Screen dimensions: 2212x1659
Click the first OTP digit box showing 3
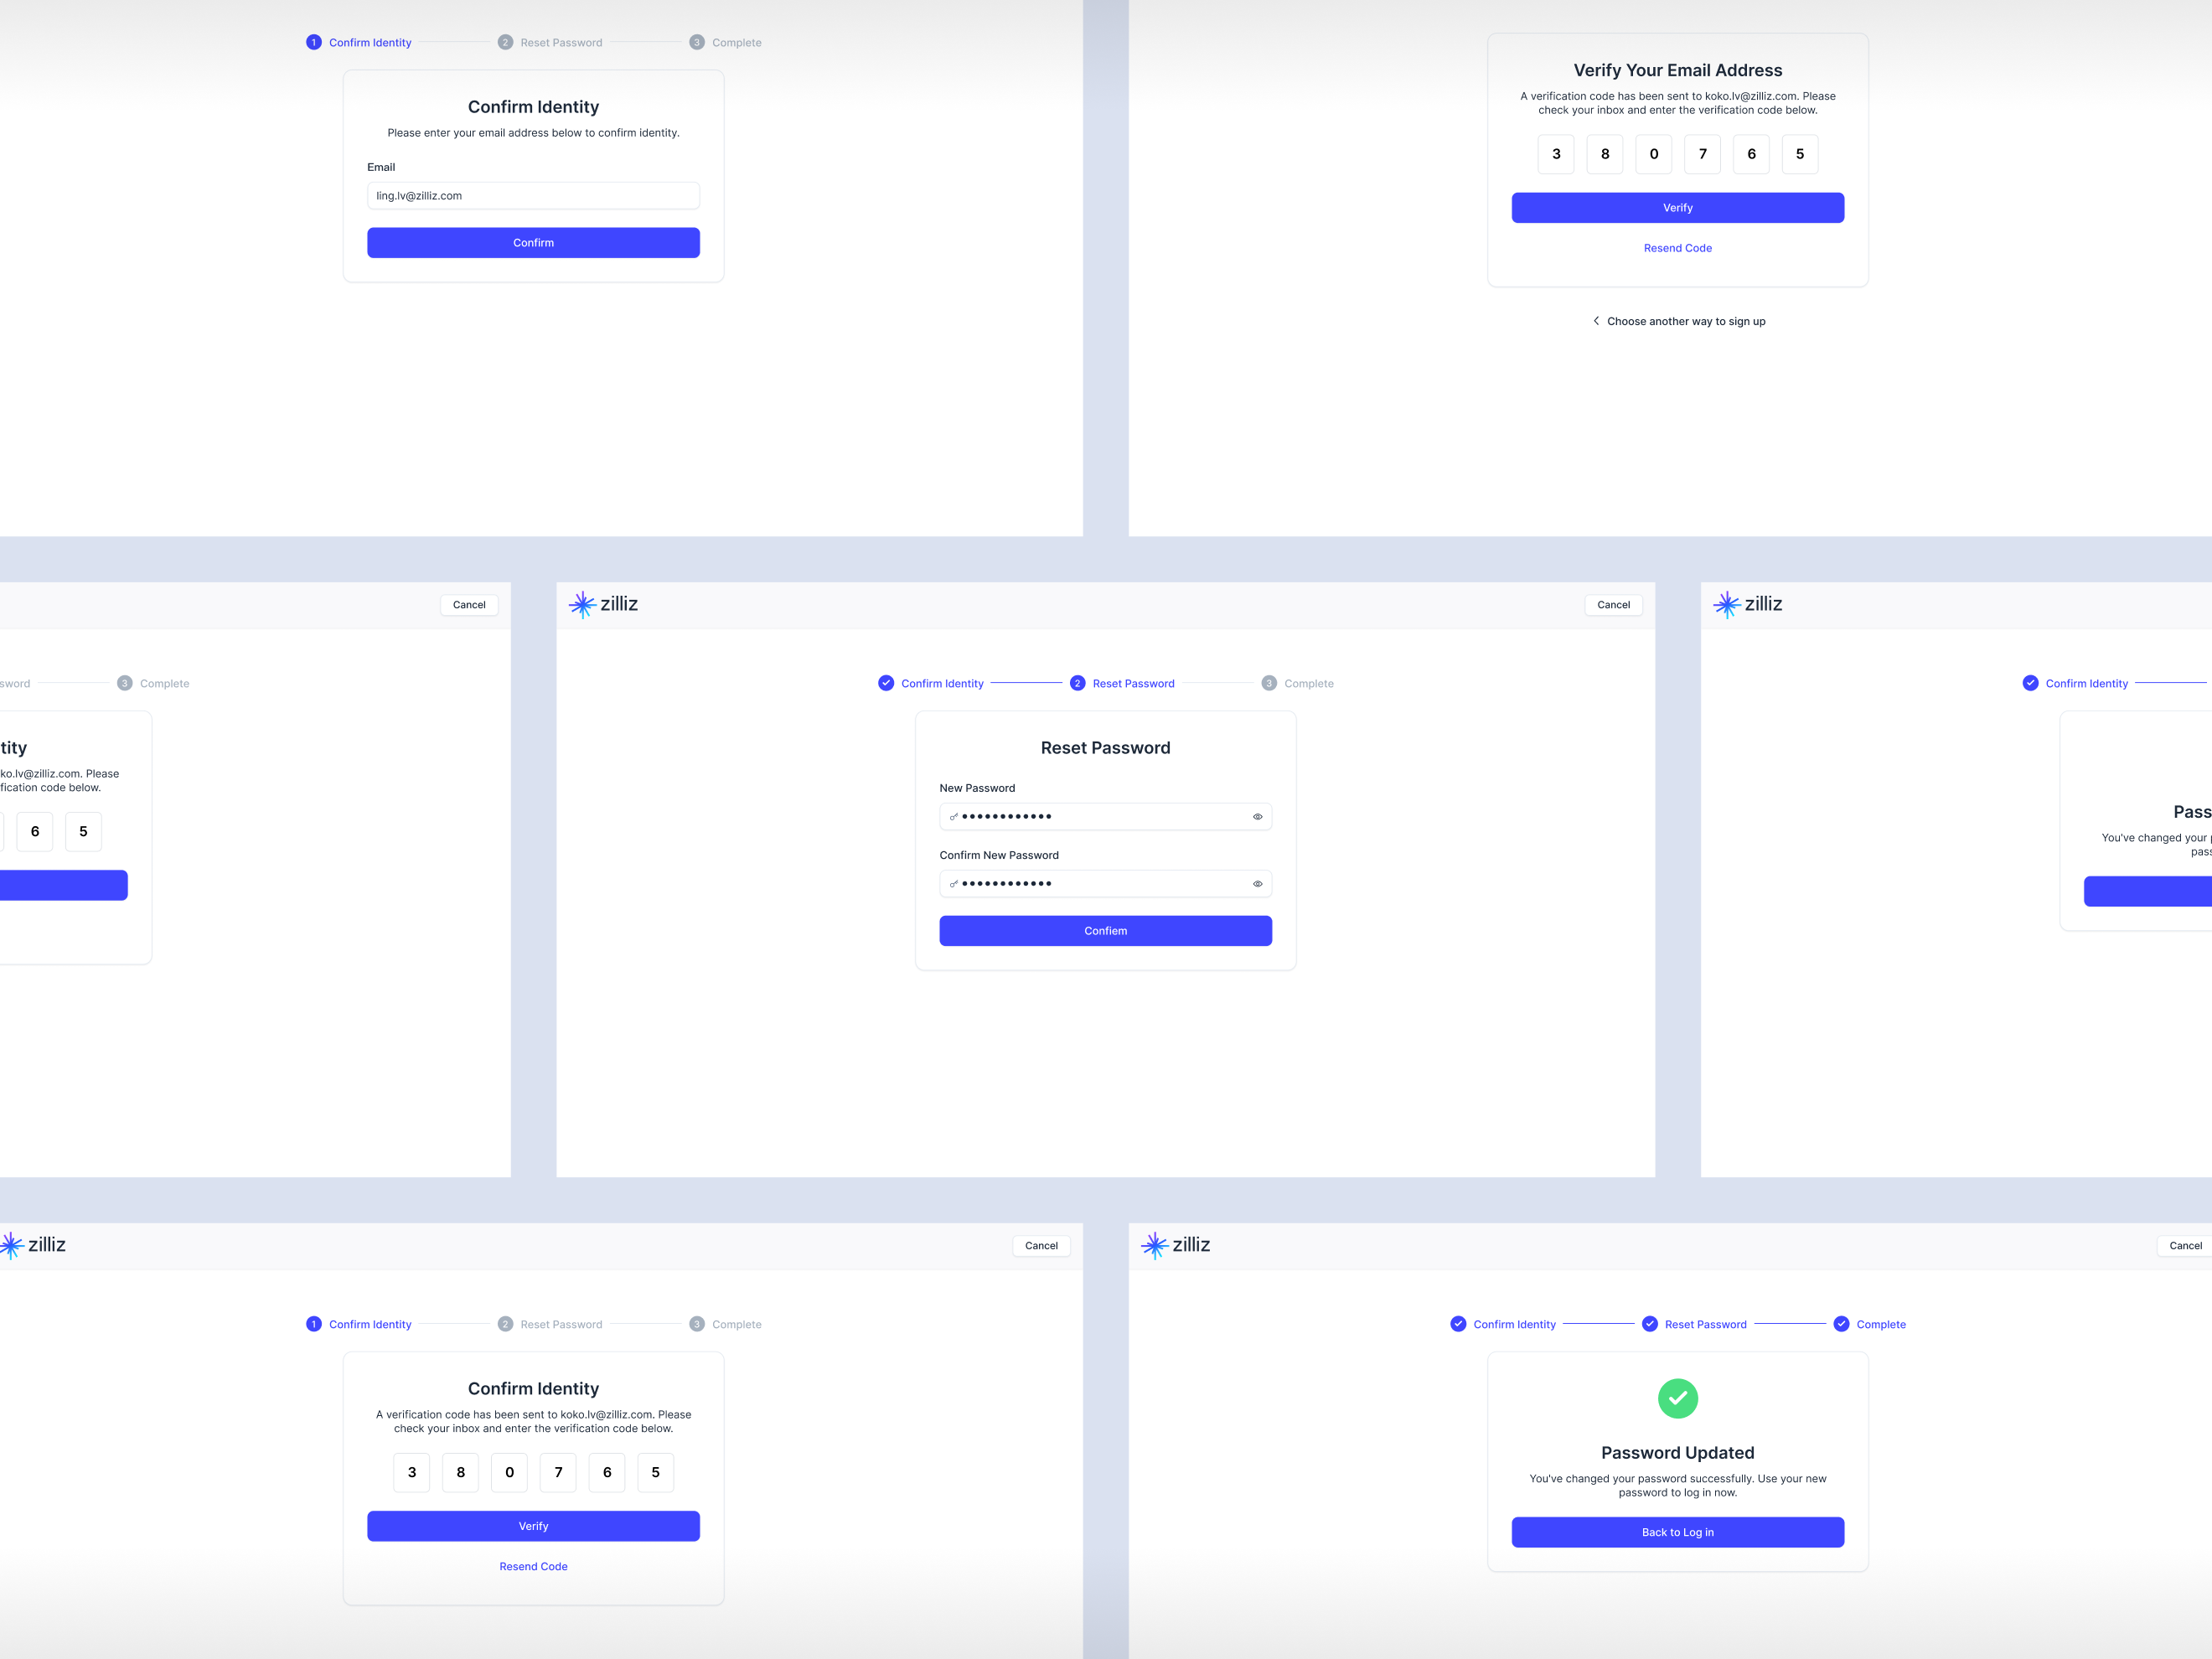coord(1556,154)
